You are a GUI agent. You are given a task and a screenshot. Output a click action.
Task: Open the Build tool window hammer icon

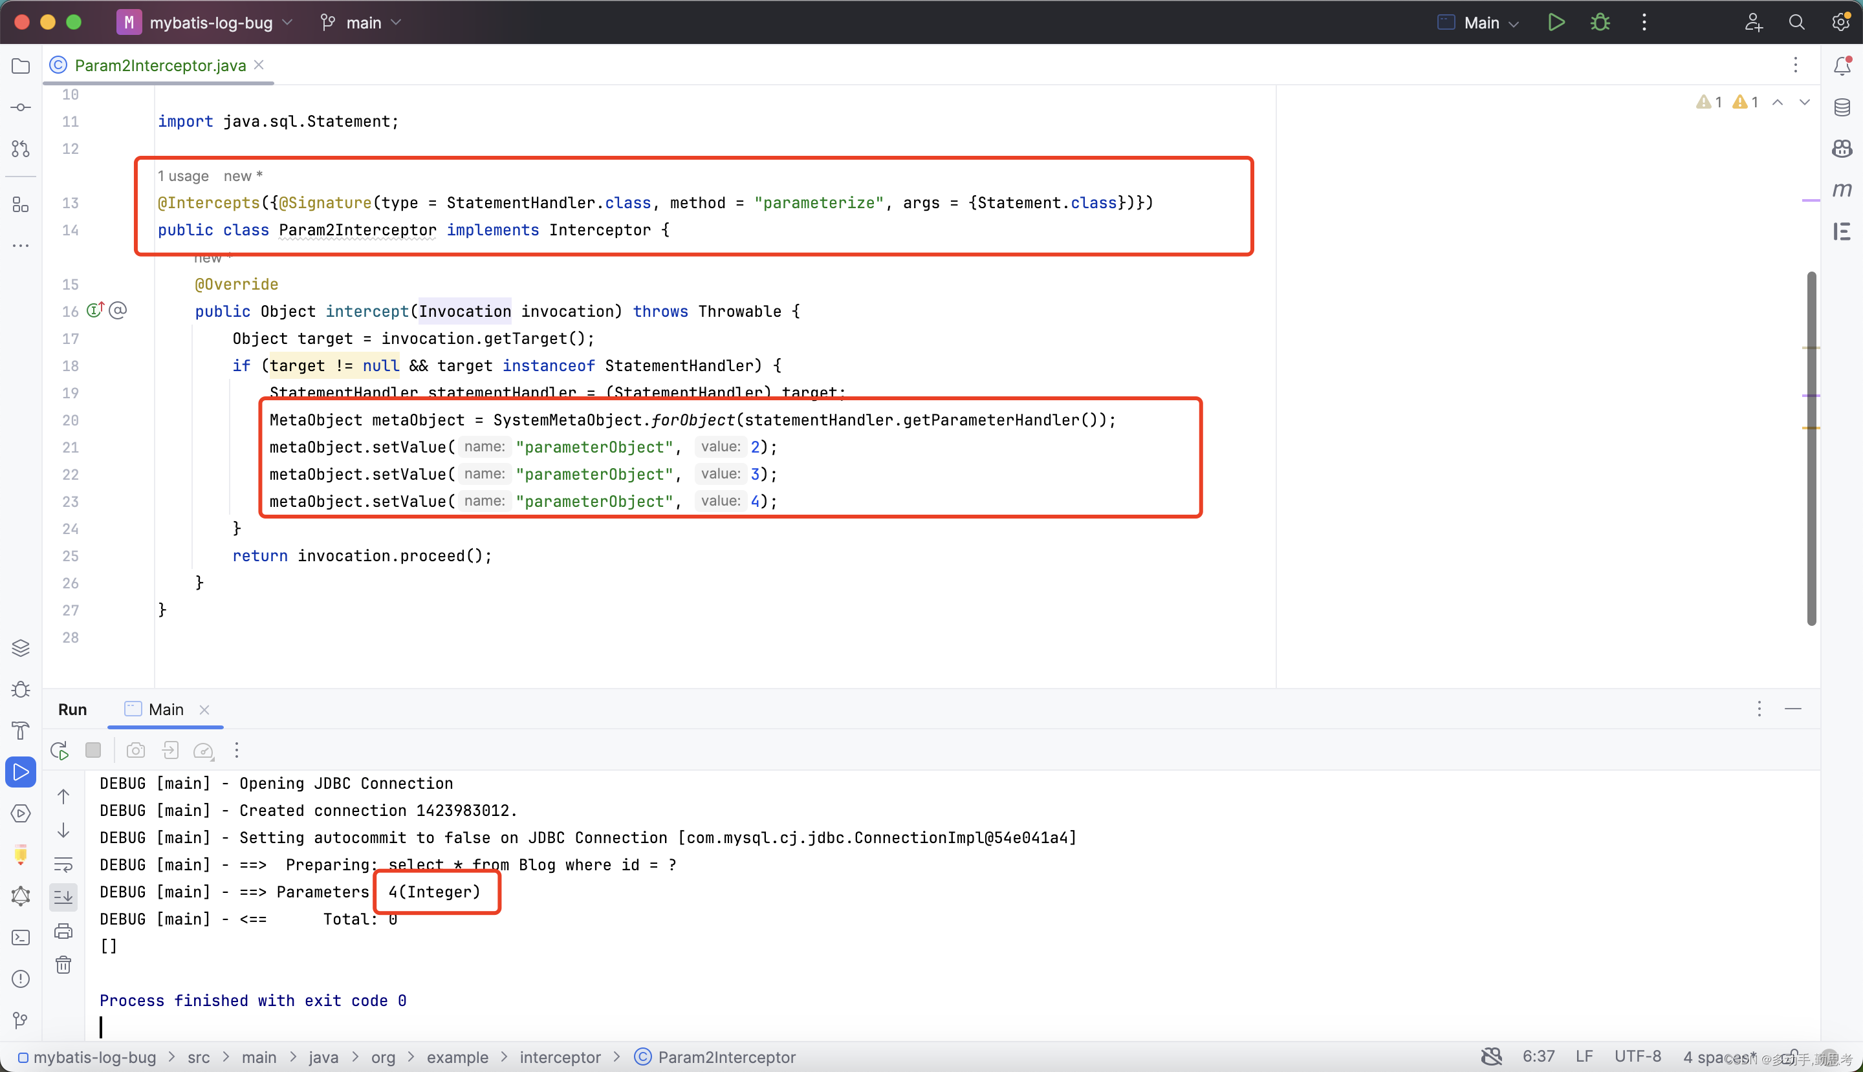pyautogui.click(x=21, y=731)
